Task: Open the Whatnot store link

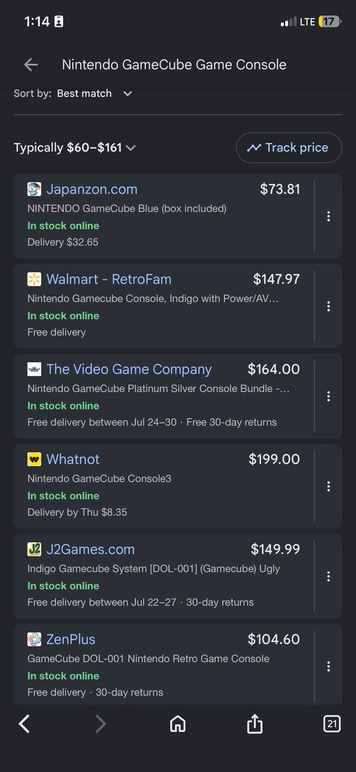Action: pyautogui.click(x=73, y=459)
